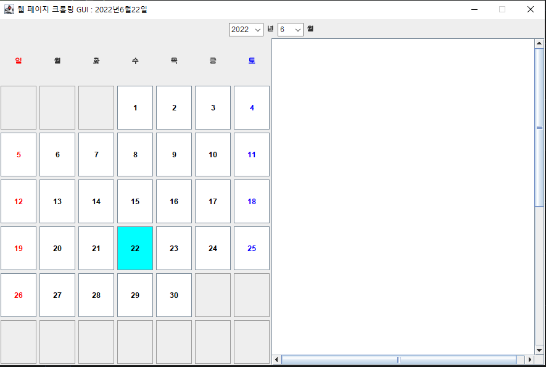Select calendar day 23
The image size is (546, 367).
pyautogui.click(x=174, y=248)
